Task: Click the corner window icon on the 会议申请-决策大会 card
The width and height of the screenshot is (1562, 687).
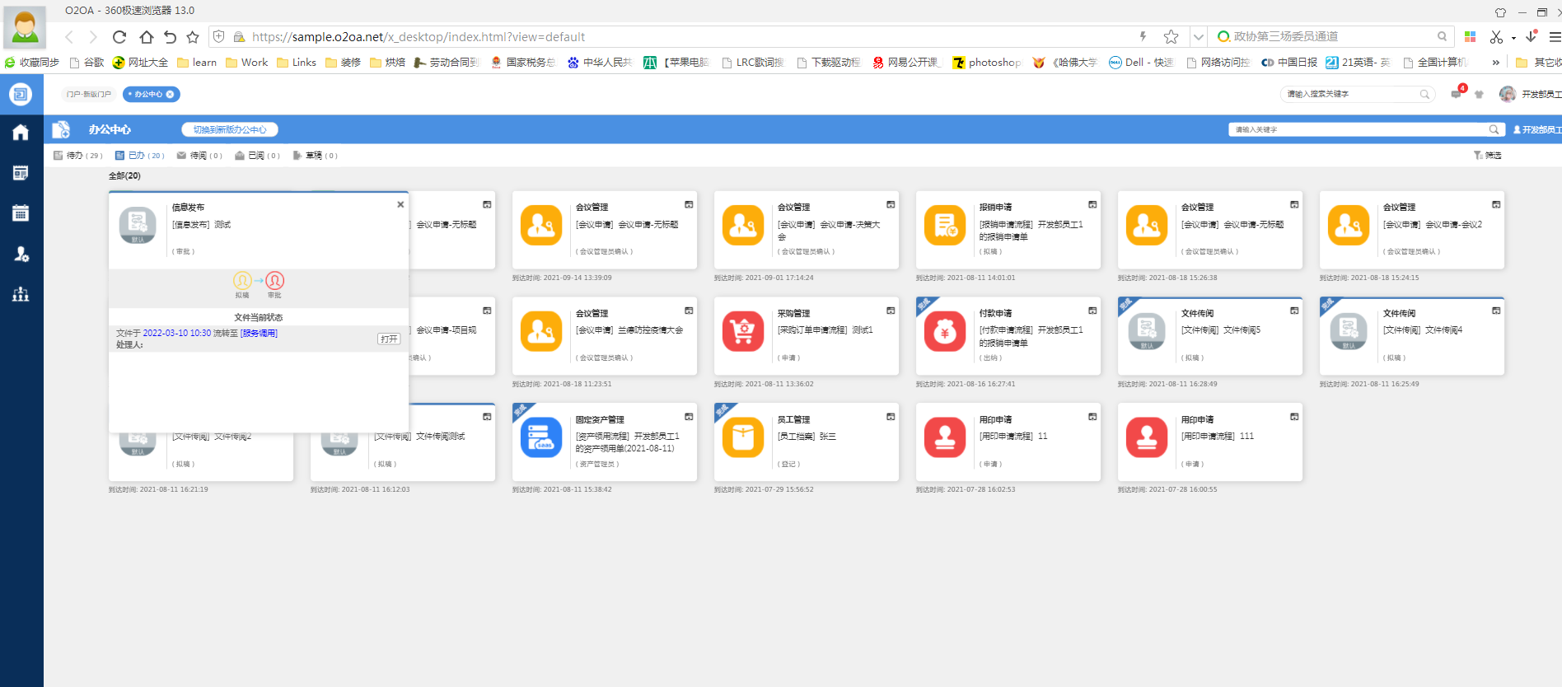Action: [891, 204]
